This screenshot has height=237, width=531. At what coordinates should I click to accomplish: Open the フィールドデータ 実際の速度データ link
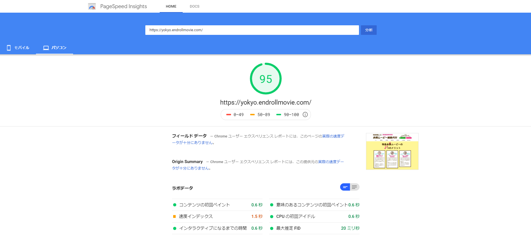click(333, 136)
